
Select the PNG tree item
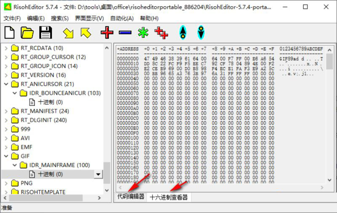point(27,183)
